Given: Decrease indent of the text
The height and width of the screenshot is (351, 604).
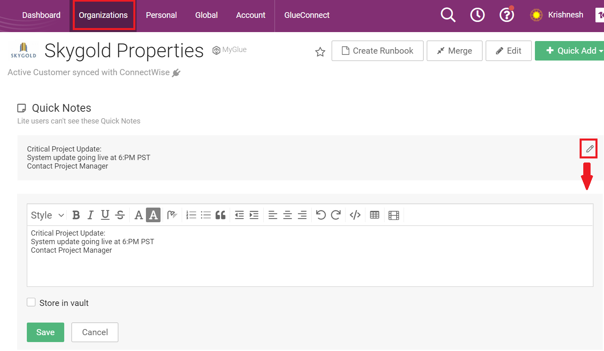Looking at the screenshot, I should 239,215.
